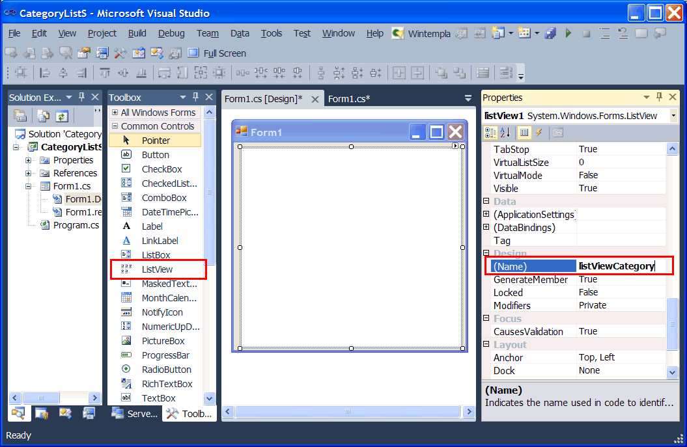Choose the Pointer tool in Toolbox
The image size is (687, 447).
point(155,141)
